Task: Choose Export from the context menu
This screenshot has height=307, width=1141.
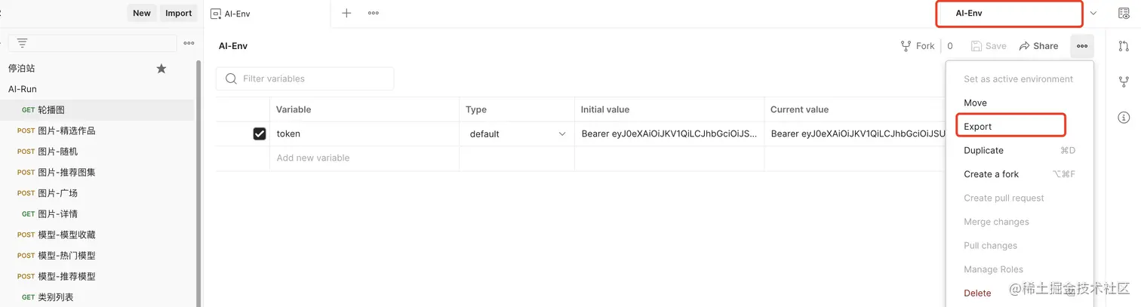Action: [978, 127]
